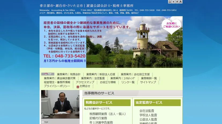The height and width of the screenshot is (124, 222).
Task: Click the 月１万円からの税理士顧問料 text
Action: click(65, 61)
